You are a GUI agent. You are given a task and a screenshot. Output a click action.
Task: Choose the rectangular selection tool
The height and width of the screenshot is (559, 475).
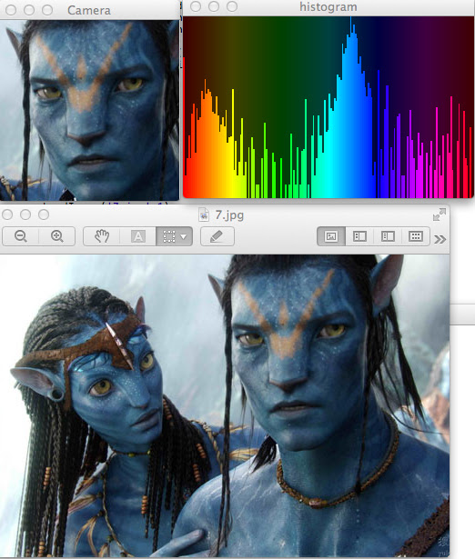pyautogui.click(x=169, y=236)
